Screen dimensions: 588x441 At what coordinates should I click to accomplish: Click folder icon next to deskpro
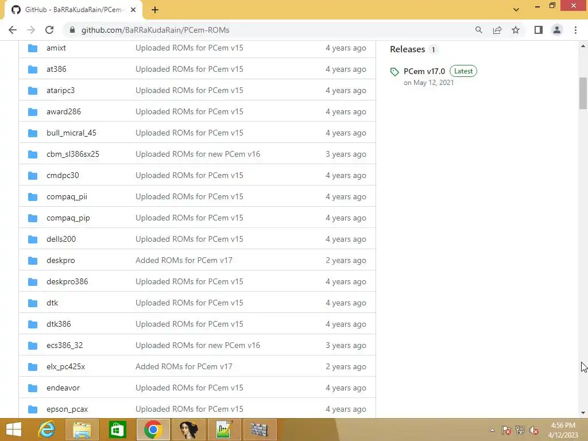tap(33, 260)
